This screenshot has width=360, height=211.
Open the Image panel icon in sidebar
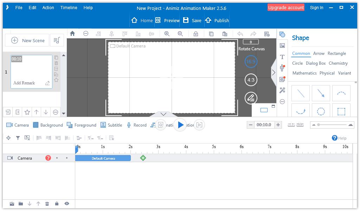click(x=282, y=46)
